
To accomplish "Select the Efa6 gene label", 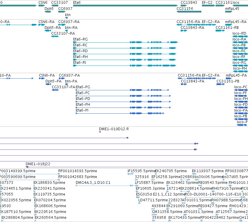I will pyautogui.click(x=77, y=3).
